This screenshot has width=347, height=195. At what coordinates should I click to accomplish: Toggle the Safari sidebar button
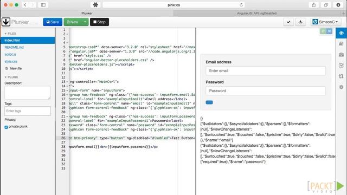[x=43, y=5]
